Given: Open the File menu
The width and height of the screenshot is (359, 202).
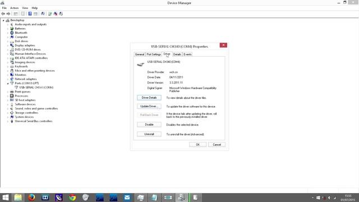Looking at the screenshot, I should [x=4, y=8].
